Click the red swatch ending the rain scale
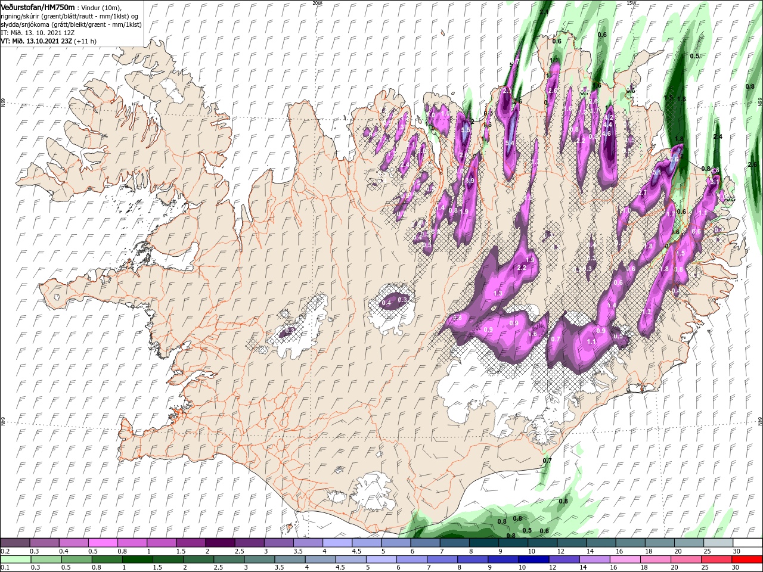763x572 pixels. 748,559
